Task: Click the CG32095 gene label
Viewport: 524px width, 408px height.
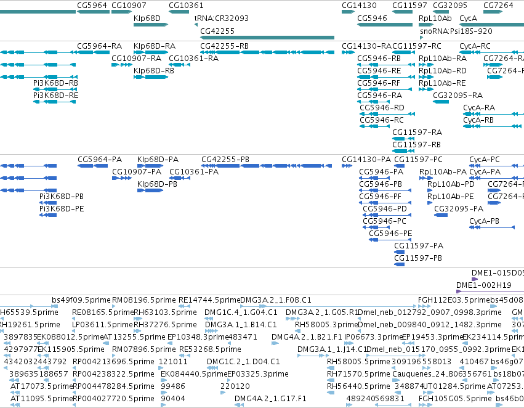Action: tap(450, 6)
